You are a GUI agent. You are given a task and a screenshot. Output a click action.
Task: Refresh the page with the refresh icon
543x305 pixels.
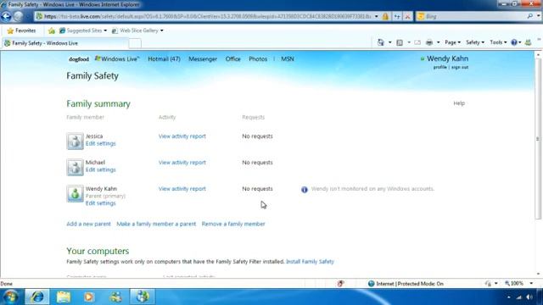coord(397,16)
